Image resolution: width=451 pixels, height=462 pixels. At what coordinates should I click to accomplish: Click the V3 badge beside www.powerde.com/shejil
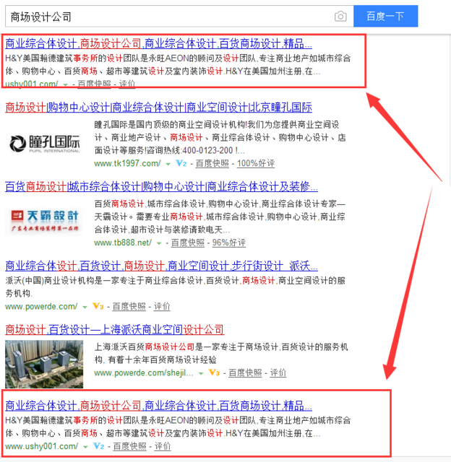click(213, 373)
